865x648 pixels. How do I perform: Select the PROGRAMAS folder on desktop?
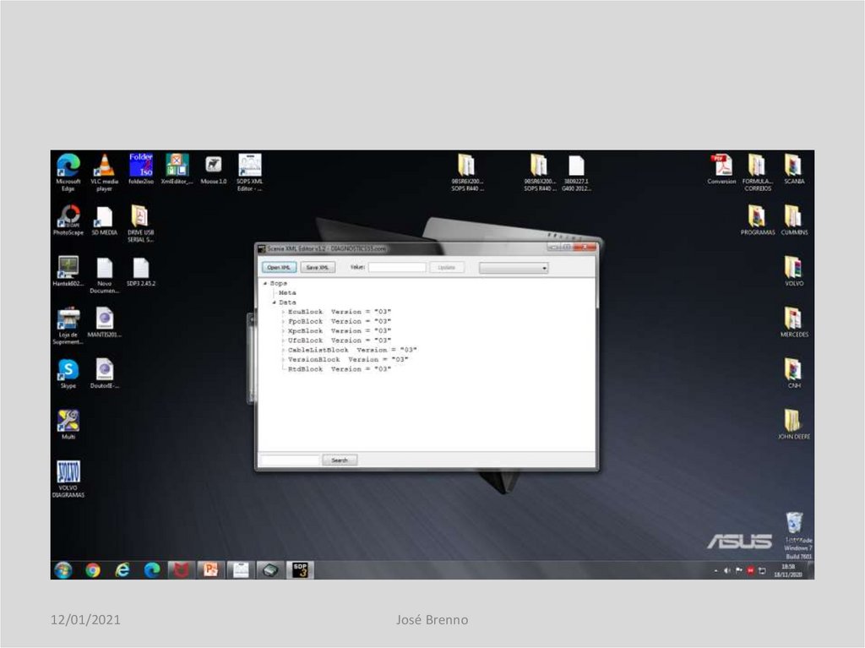click(758, 220)
